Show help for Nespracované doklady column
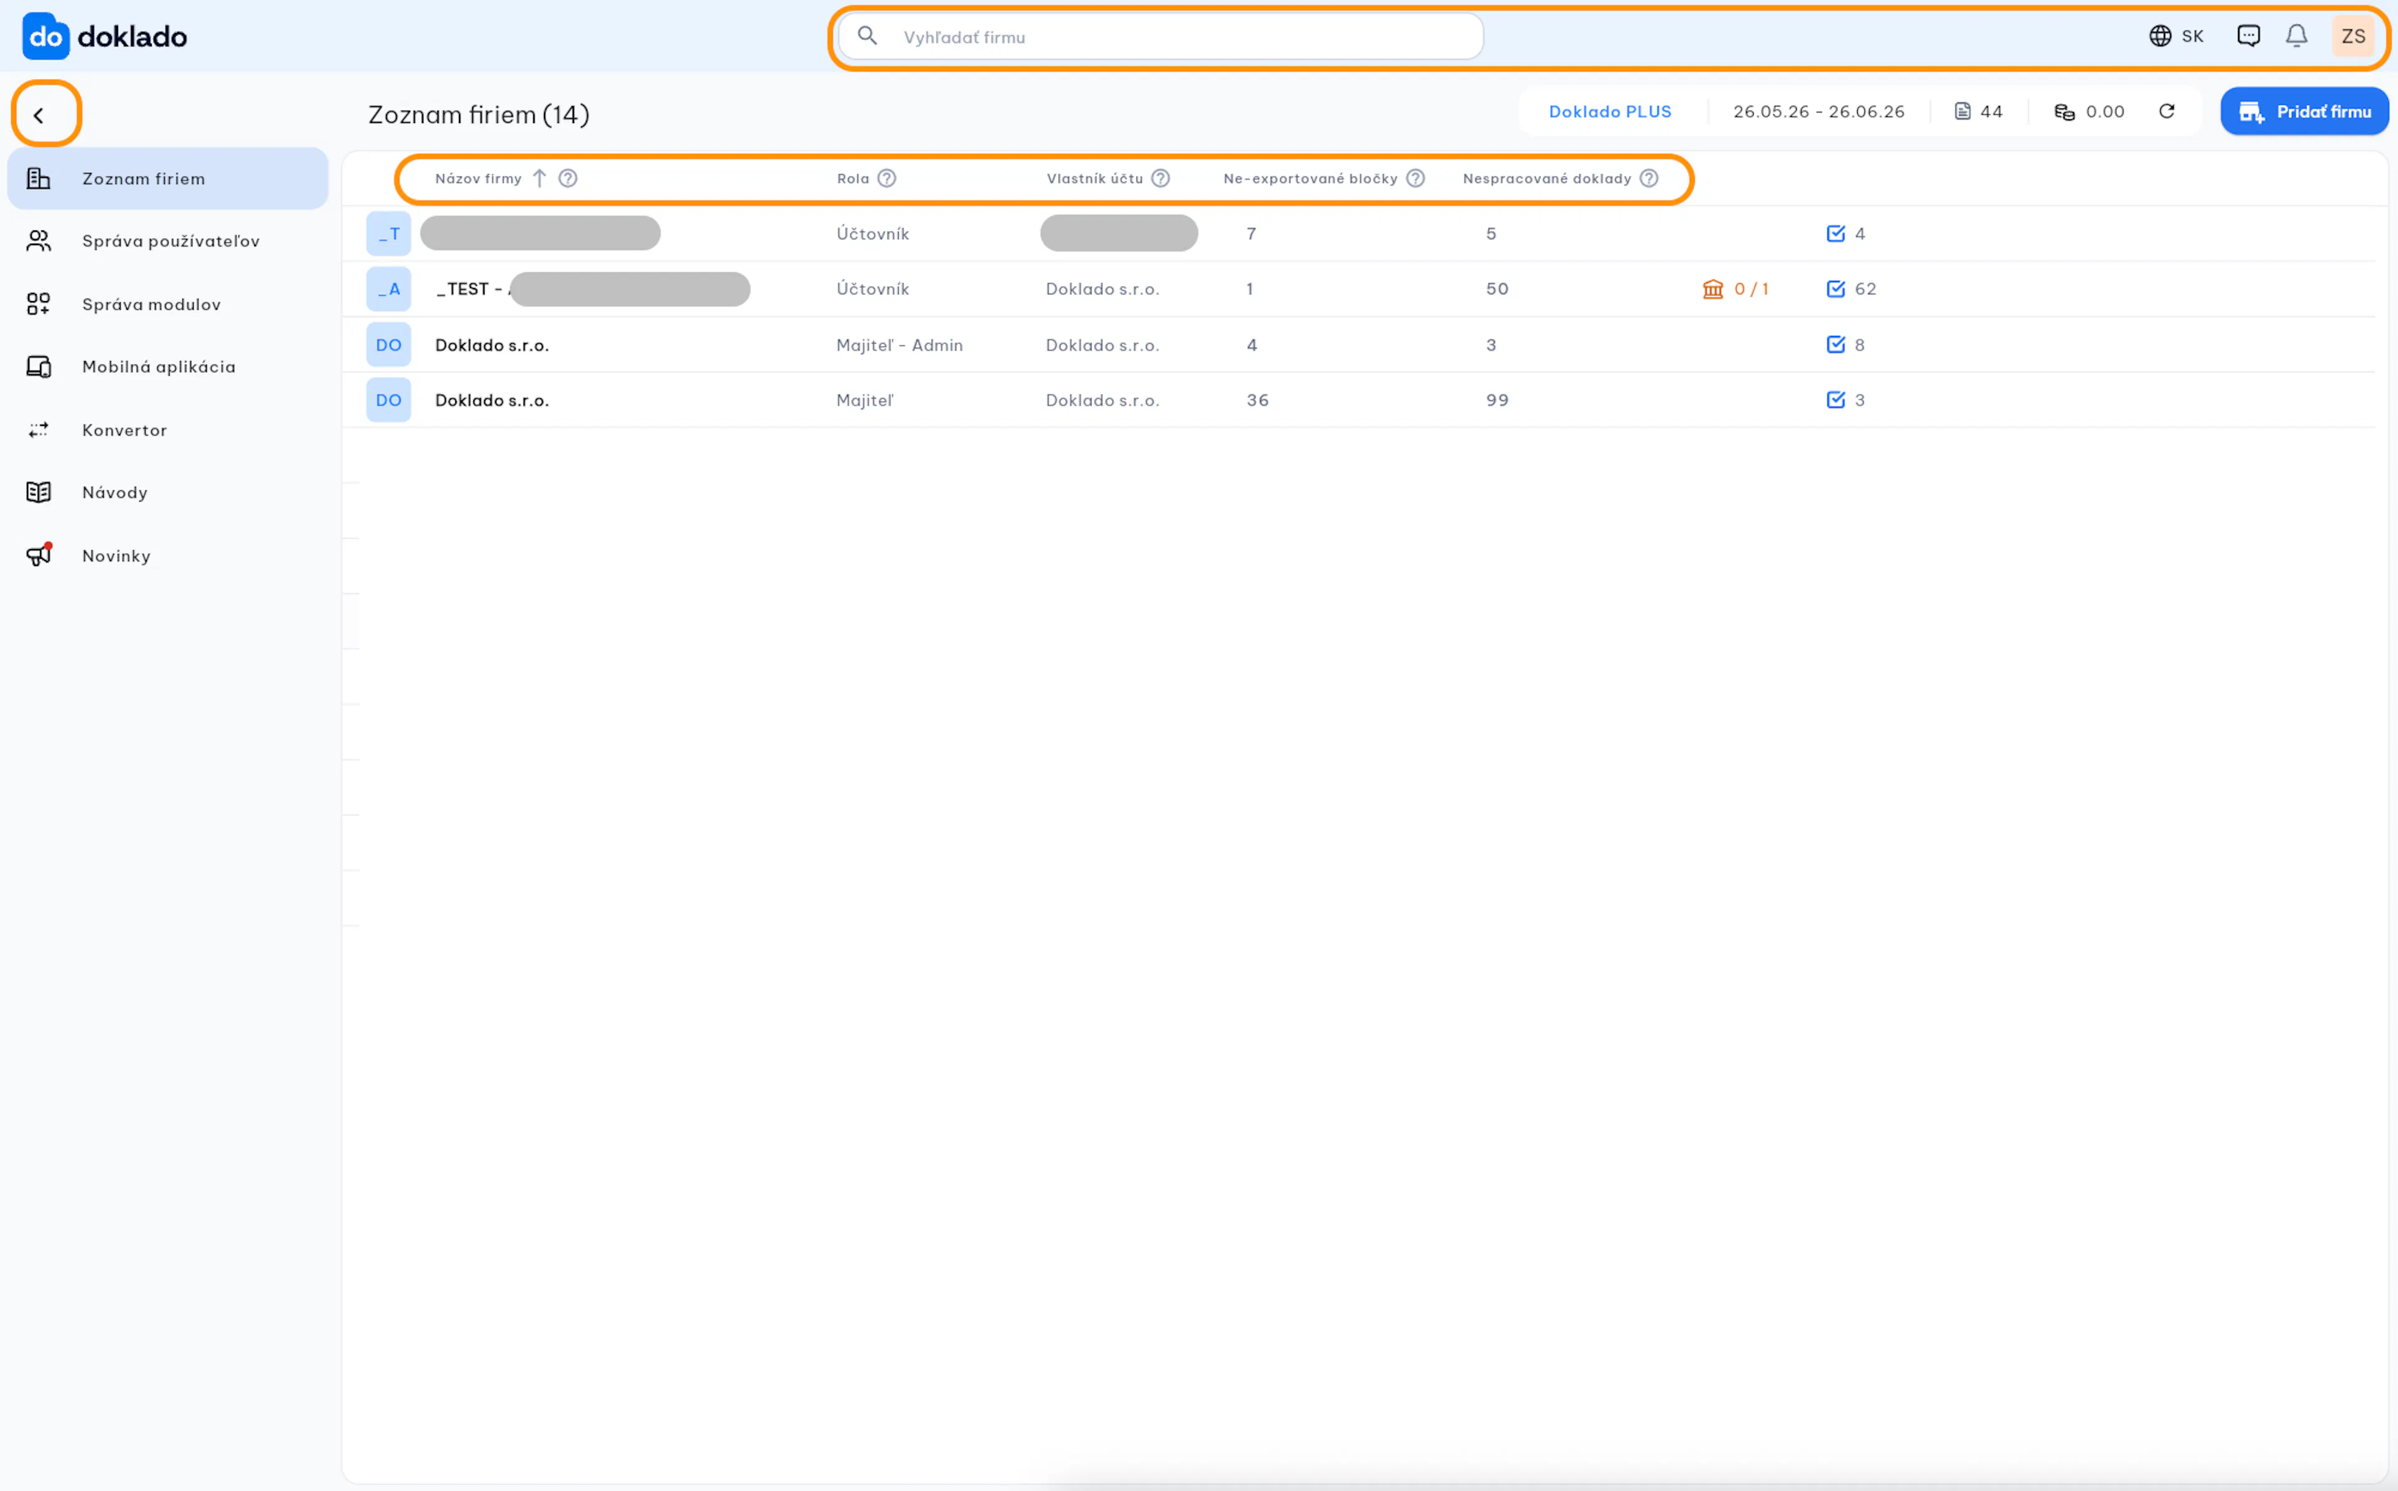This screenshot has width=2398, height=1491. click(x=1649, y=179)
